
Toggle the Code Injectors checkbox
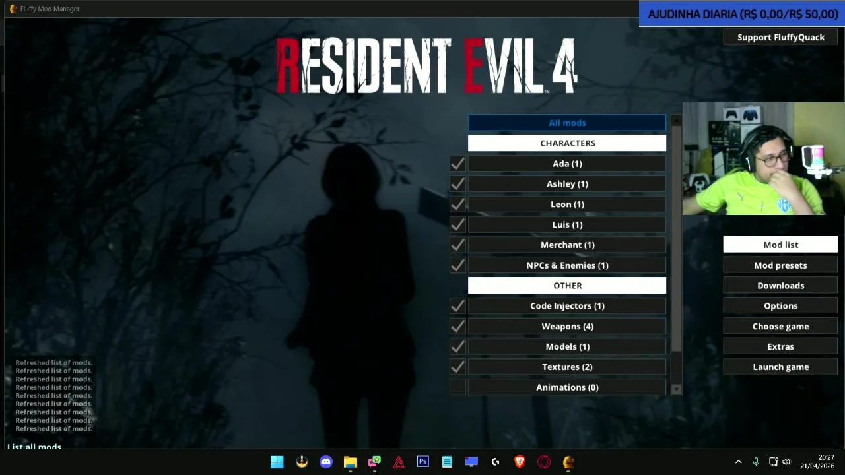pos(457,306)
